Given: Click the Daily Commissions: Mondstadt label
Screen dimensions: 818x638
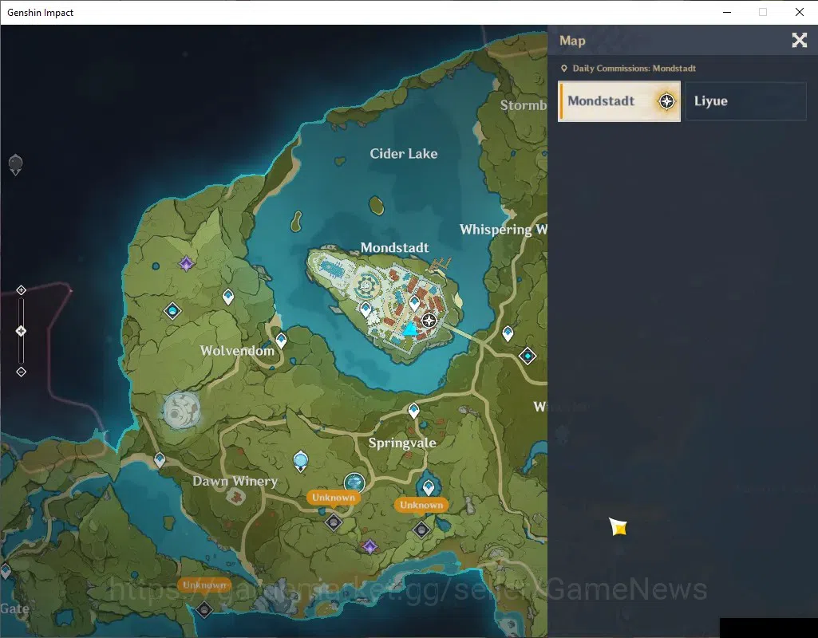Looking at the screenshot, I should [634, 69].
